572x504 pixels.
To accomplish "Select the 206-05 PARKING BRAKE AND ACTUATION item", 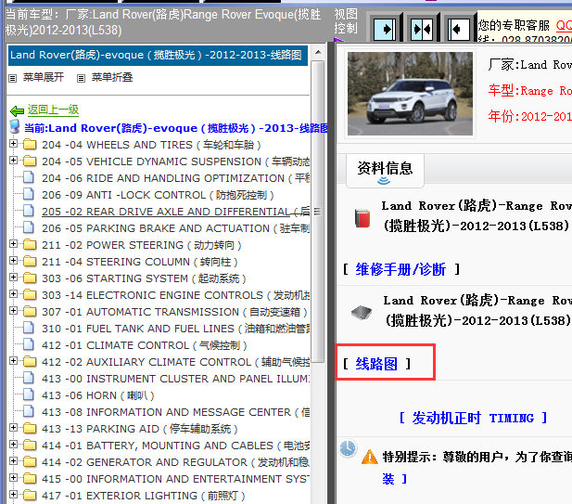I will point(176,228).
